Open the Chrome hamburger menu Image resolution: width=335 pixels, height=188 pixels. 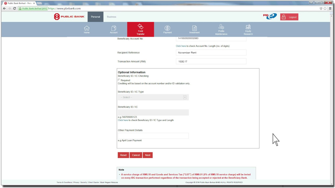[x=330, y=8]
